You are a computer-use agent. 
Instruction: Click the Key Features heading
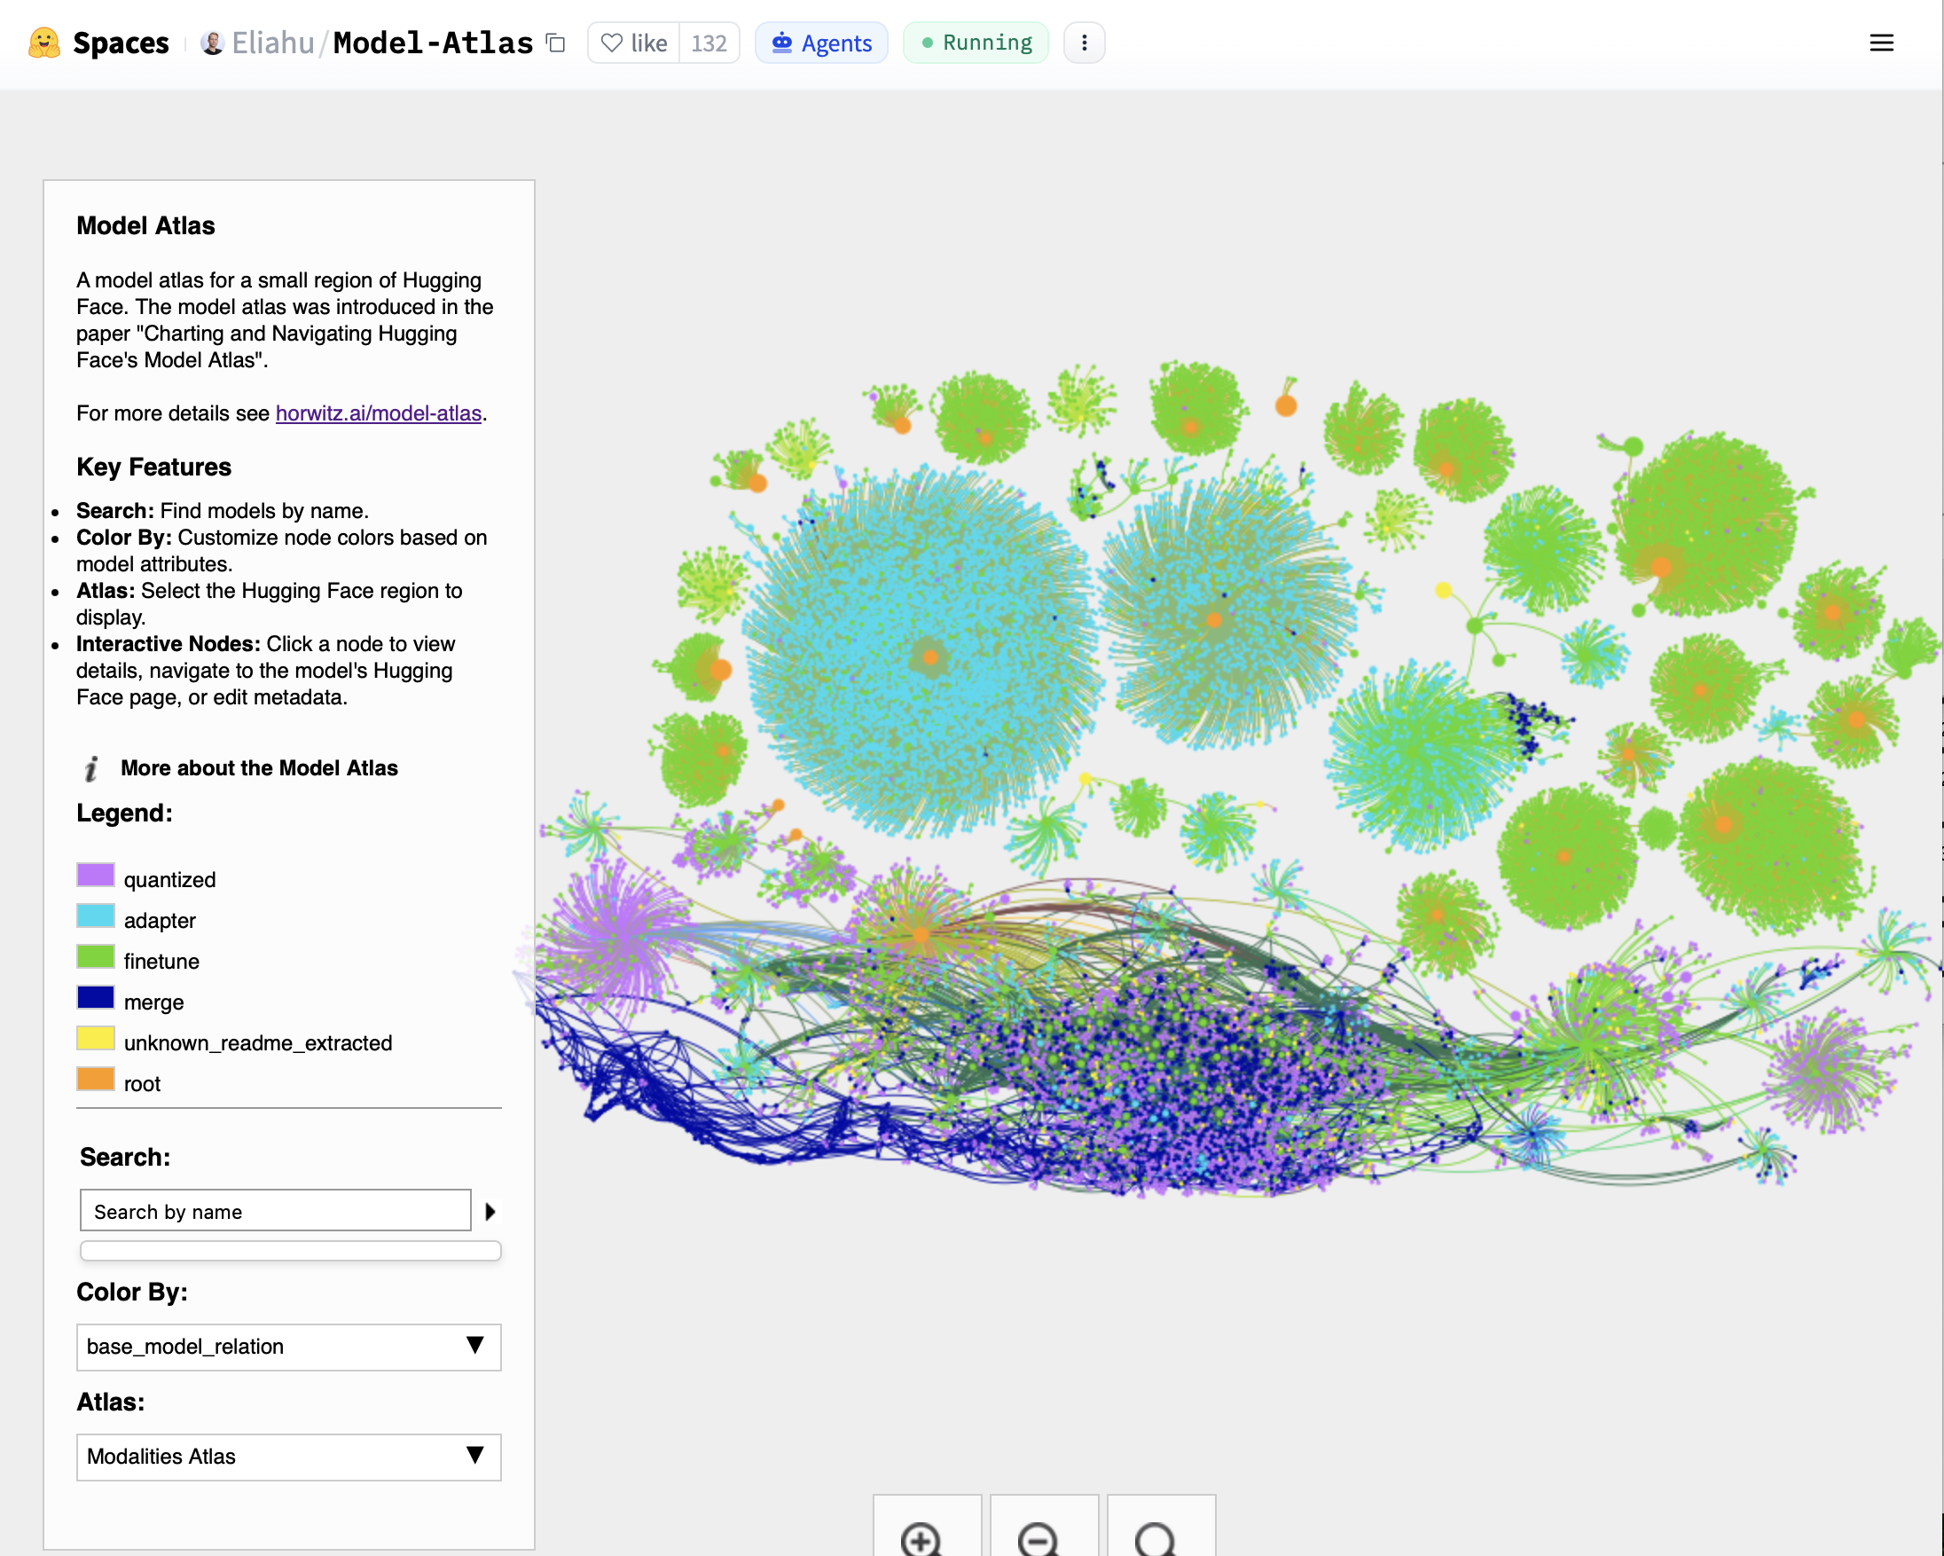pyautogui.click(x=153, y=467)
